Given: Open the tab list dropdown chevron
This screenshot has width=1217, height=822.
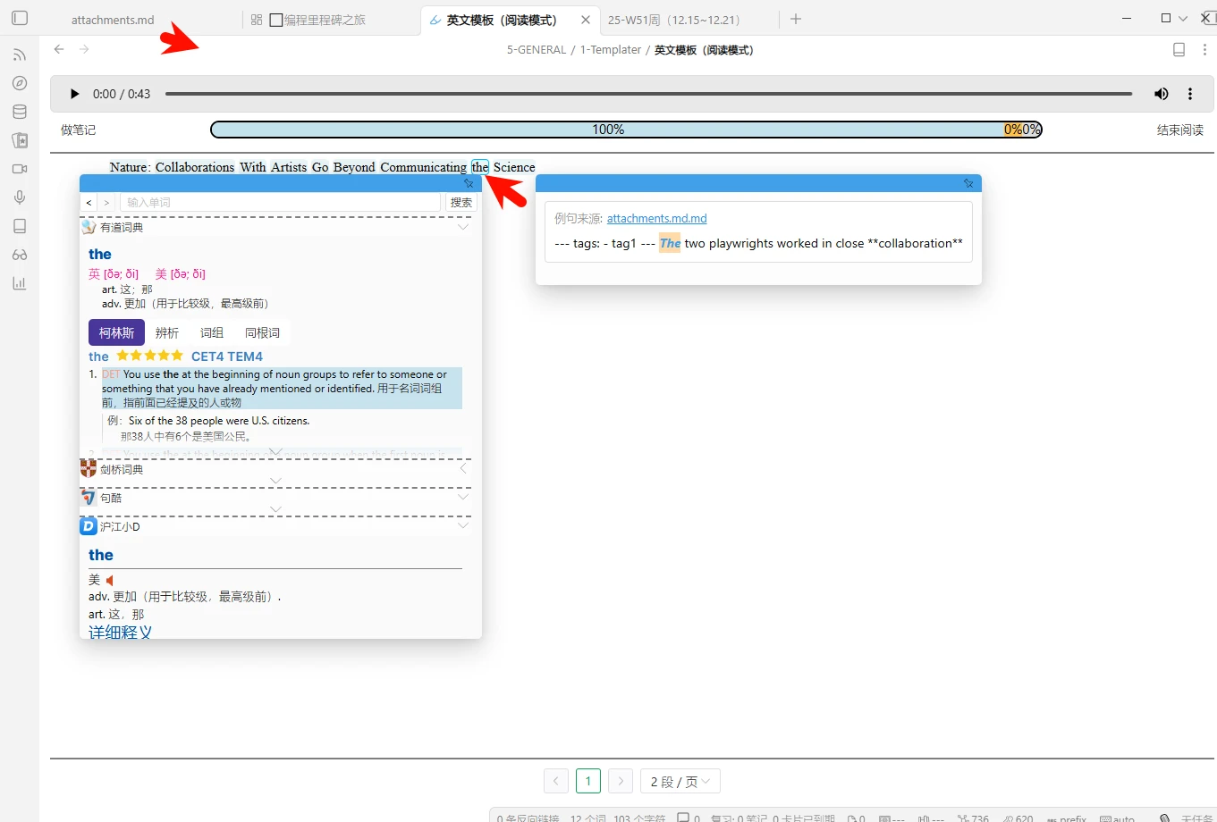Looking at the screenshot, I should click(x=1183, y=19).
